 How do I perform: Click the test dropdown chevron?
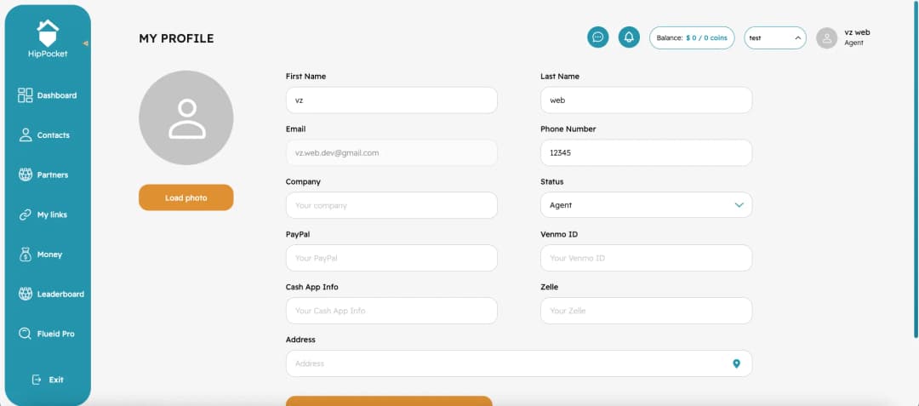[797, 37]
